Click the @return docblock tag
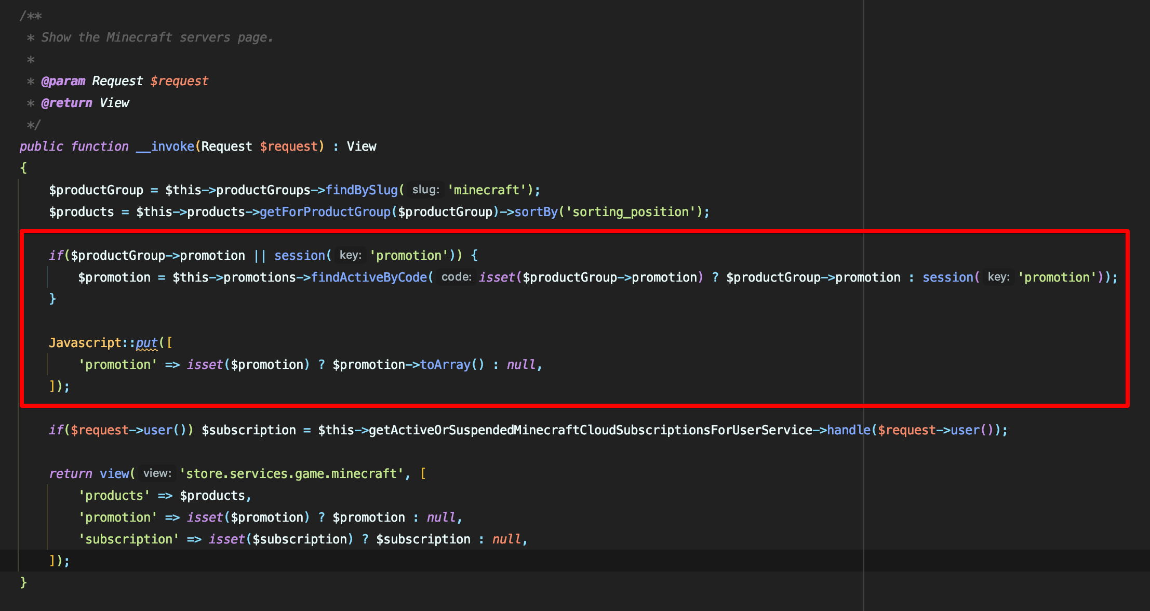Viewport: 1150px width, 611px height. click(x=66, y=103)
